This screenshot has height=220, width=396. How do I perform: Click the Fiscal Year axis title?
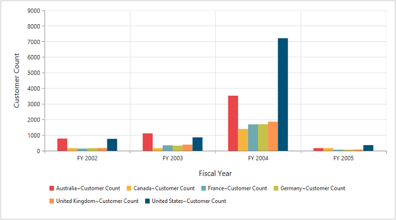click(x=215, y=173)
